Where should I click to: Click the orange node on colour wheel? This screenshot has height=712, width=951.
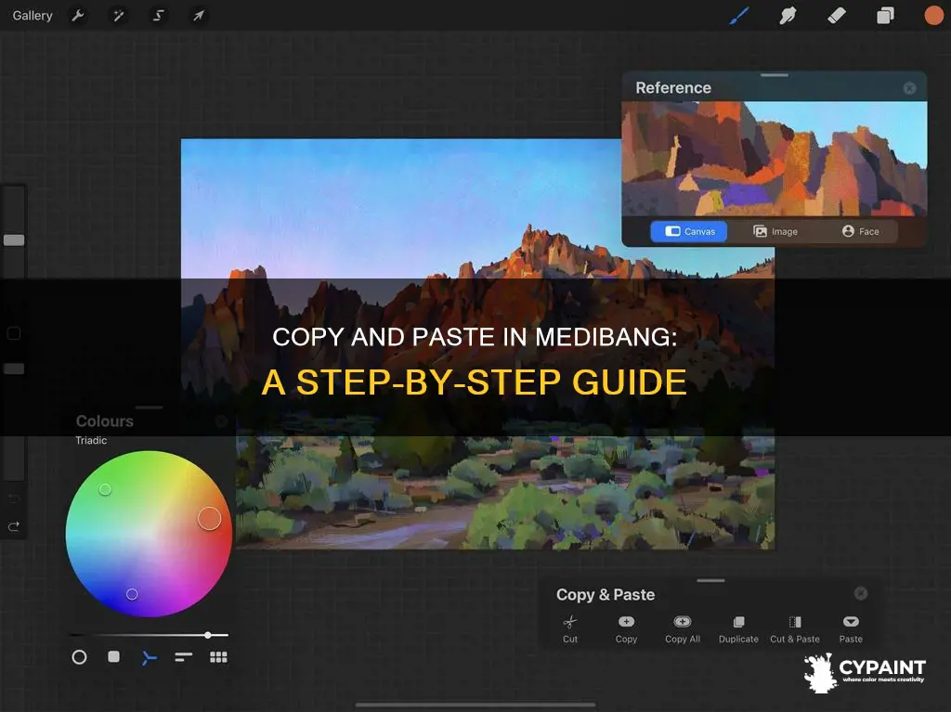click(209, 519)
